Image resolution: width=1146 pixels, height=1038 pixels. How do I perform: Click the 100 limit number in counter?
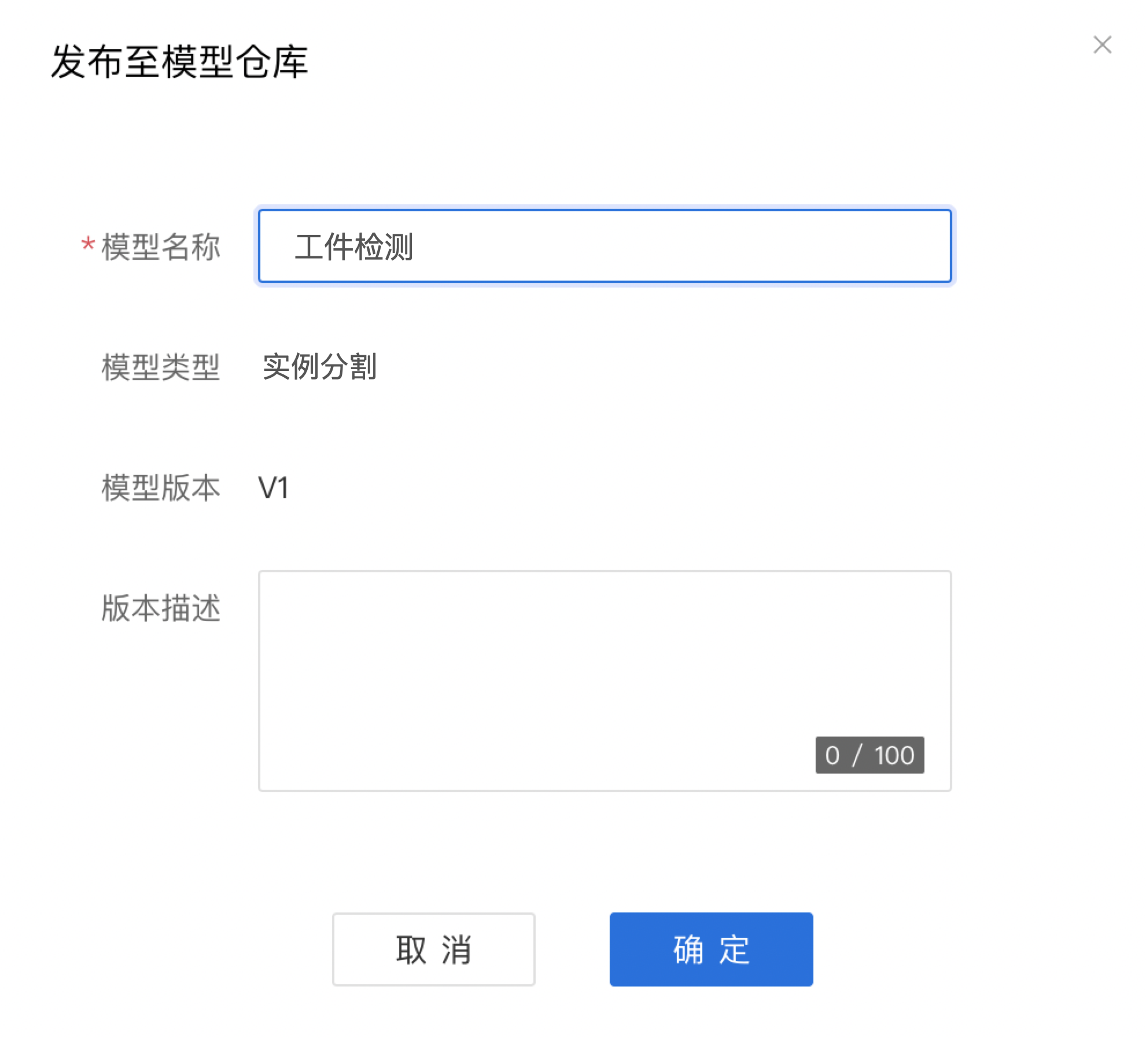(x=894, y=755)
